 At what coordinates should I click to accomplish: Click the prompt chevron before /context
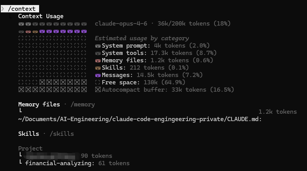(3, 9)
